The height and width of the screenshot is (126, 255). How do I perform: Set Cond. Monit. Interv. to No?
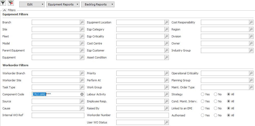[215, 101]
